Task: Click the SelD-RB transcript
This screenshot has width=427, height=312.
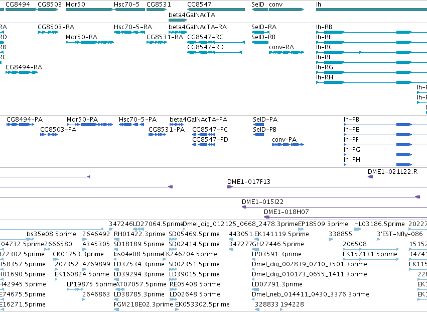Action: pos(260,42)
